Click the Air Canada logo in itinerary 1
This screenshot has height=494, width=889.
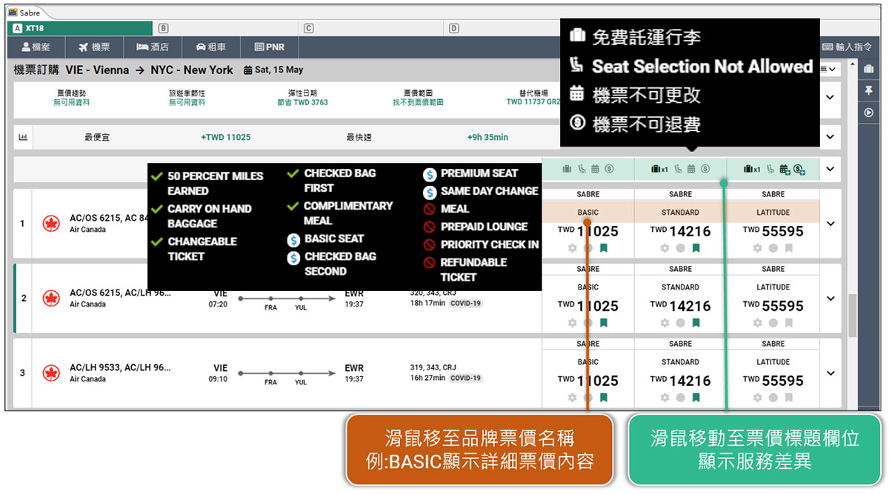pos(51,224)
